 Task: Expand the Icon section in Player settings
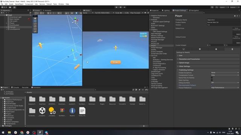pos(208,55)
